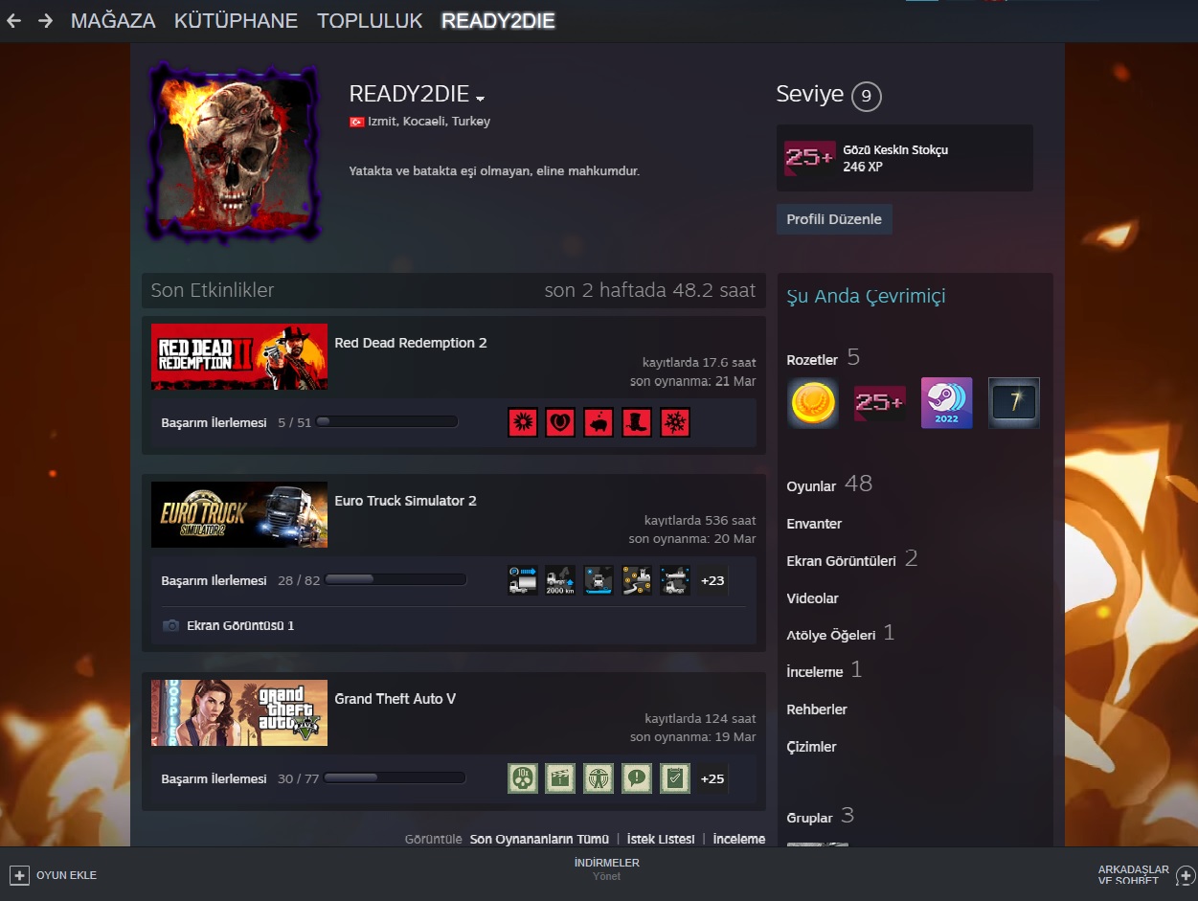Expand the READY2DIE username dropdown arrow

[x=480, y=98]
